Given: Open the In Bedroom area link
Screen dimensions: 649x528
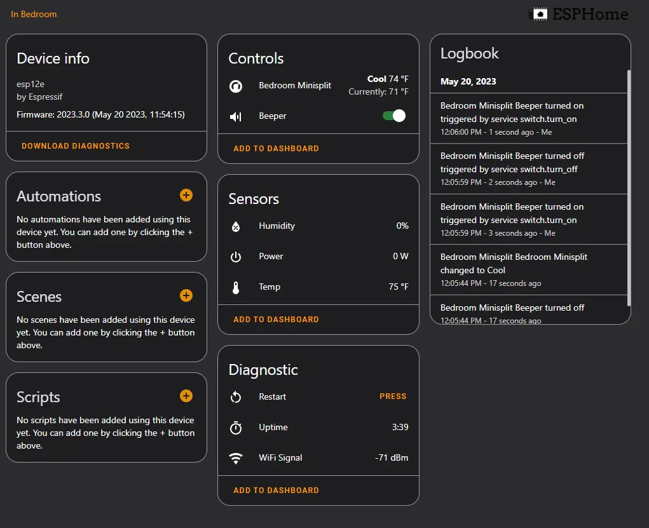Looking at the screenshot, I should click(34, 14).
